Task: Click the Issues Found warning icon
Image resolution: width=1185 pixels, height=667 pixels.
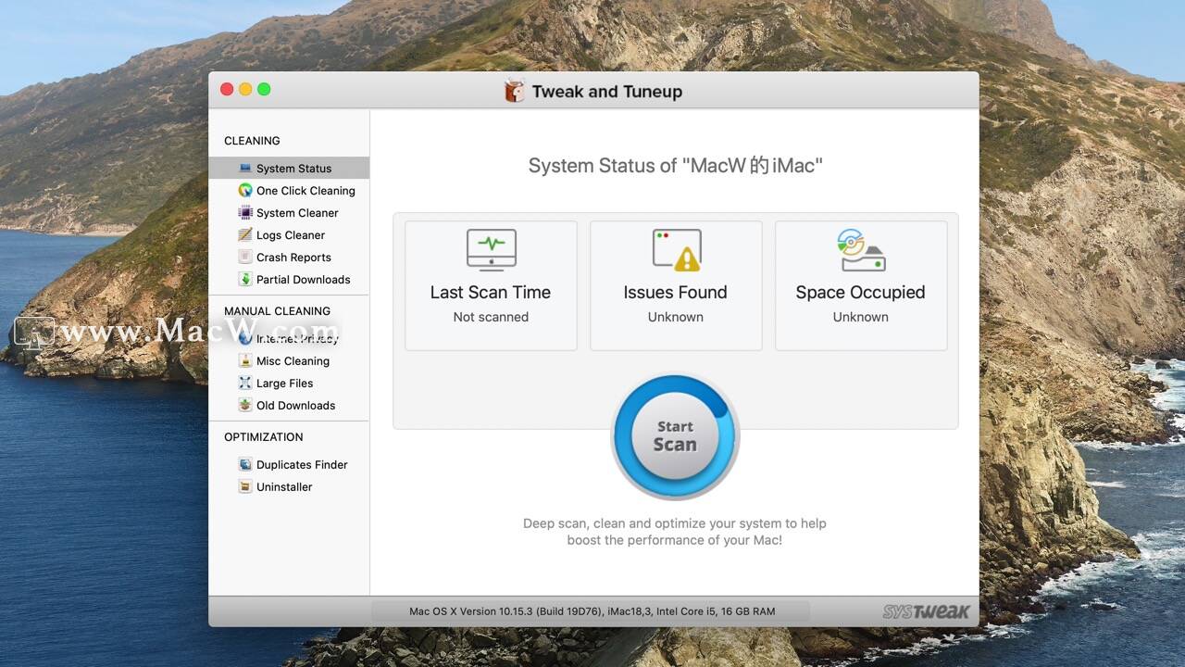Action: coord(676,249)
